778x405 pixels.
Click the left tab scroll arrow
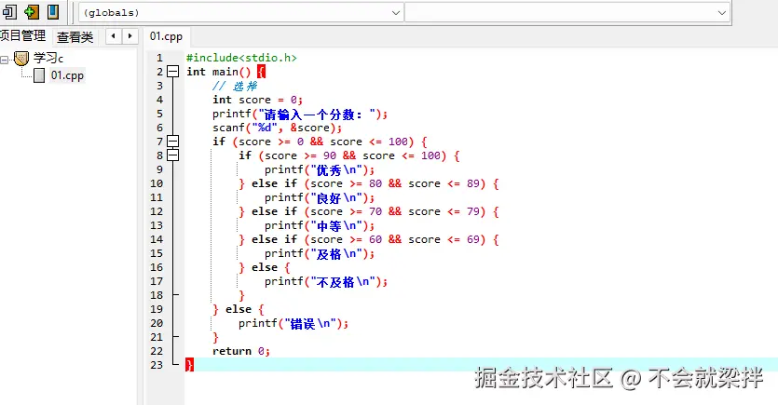(x=114, y=36)
